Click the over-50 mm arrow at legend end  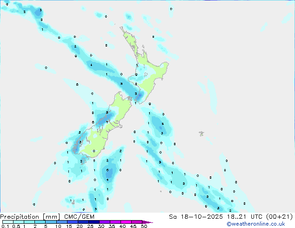pos(147,222)
